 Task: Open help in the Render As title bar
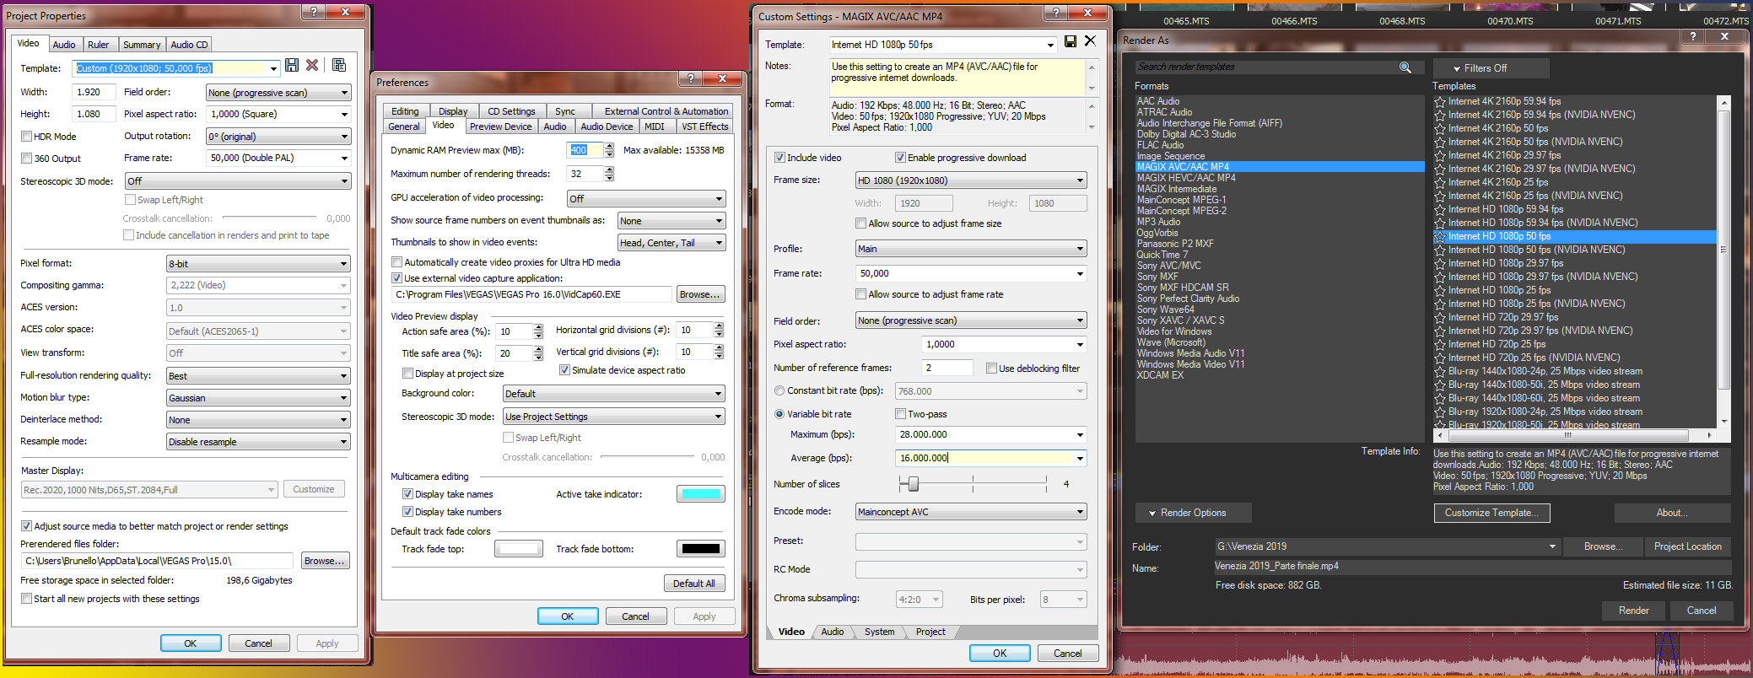point(1692,36)
